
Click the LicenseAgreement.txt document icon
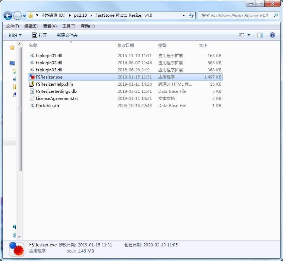tap(32, 98)
